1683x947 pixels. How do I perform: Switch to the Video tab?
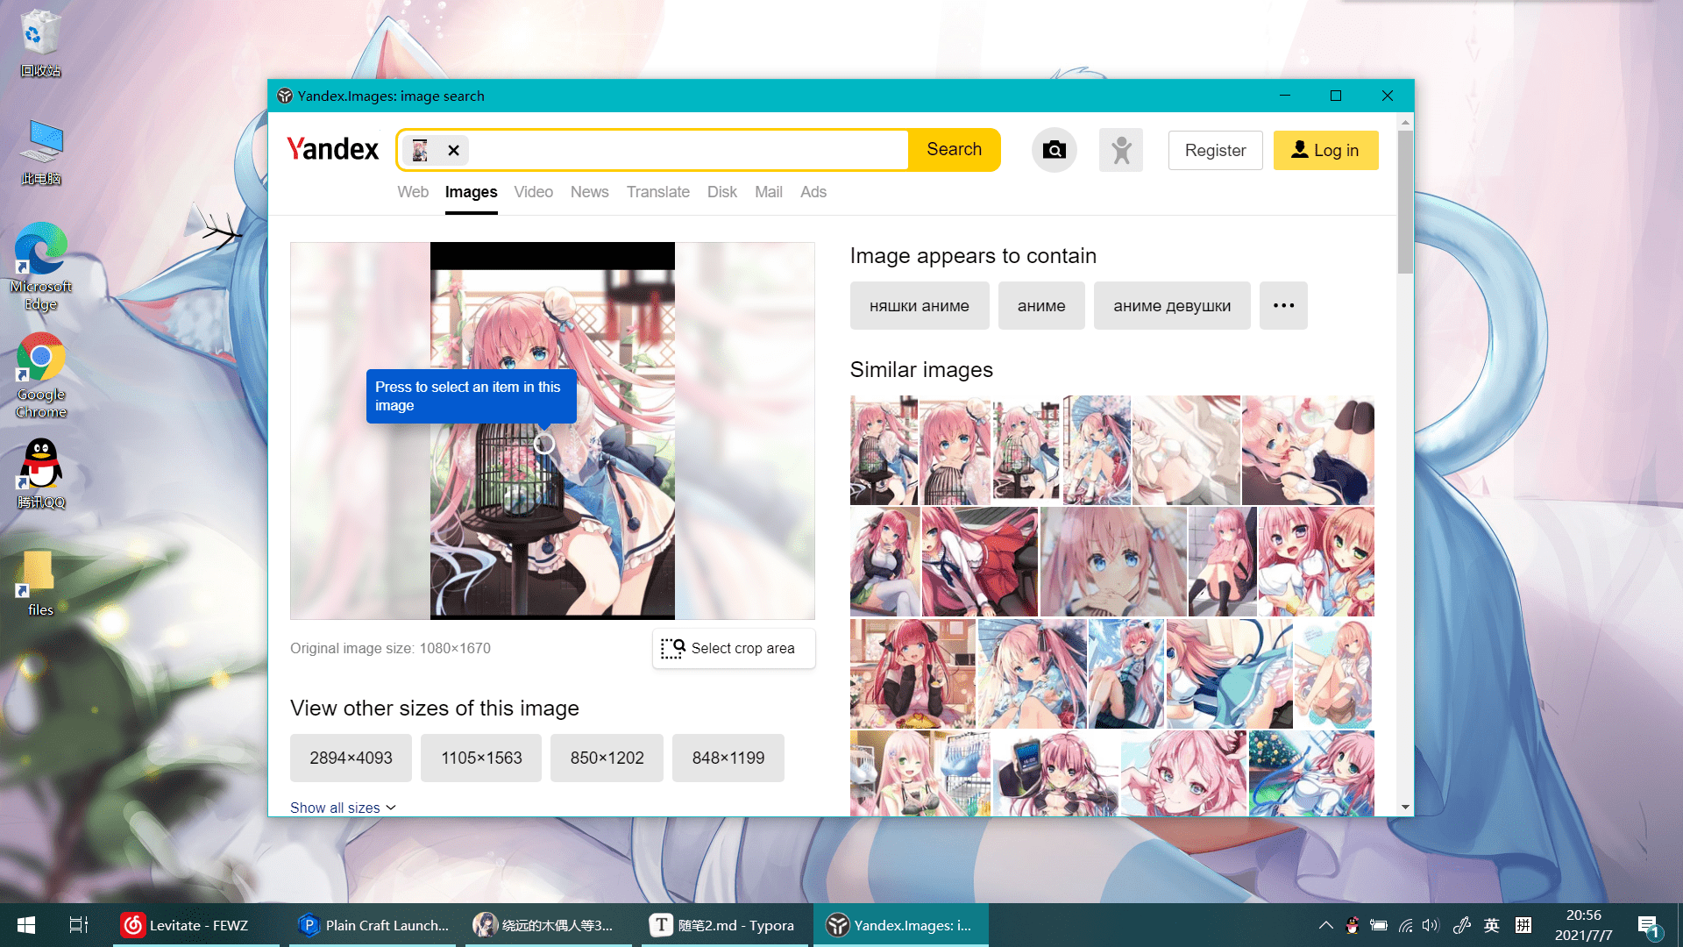[x=533, y=192]
